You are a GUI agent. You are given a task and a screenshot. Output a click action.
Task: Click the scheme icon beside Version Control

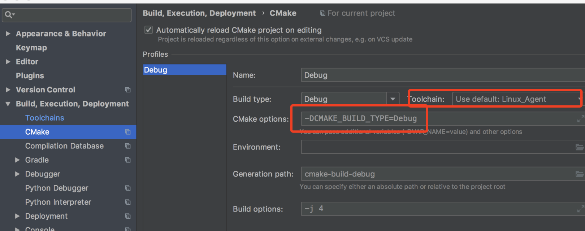click(x=128, y=90)
